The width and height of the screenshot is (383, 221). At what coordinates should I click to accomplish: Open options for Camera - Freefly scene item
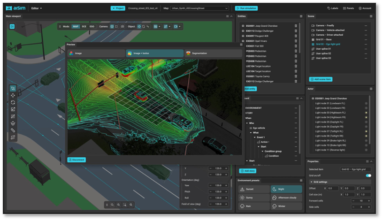(366, 26)
